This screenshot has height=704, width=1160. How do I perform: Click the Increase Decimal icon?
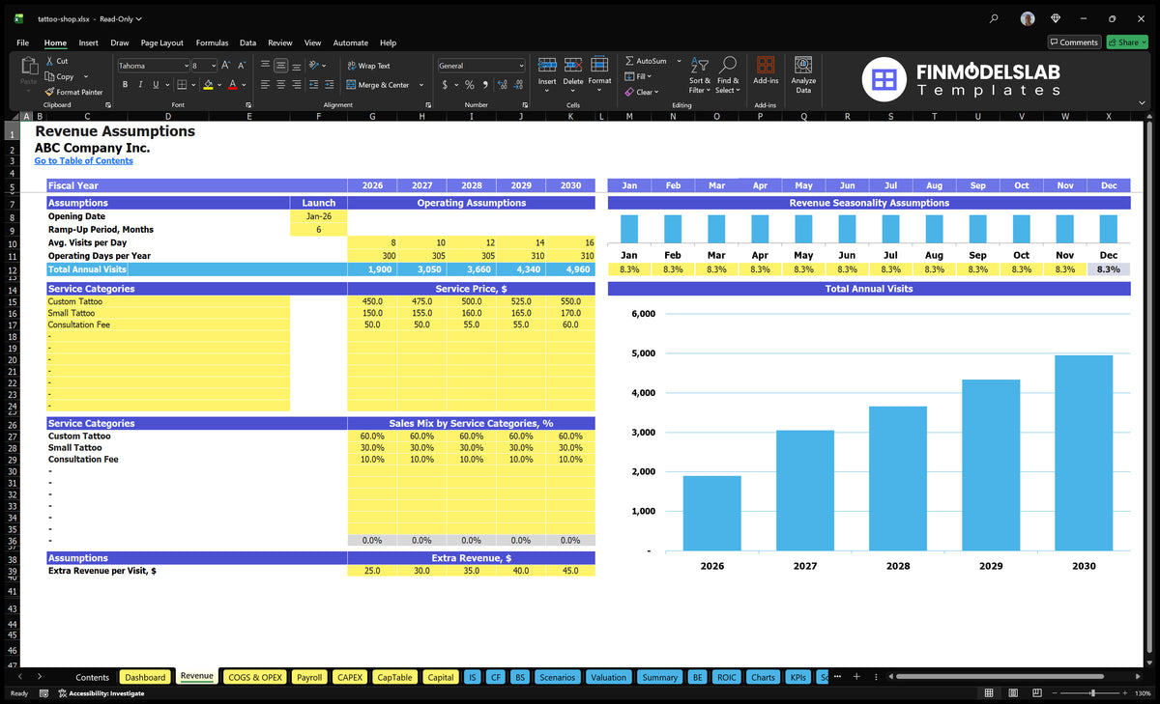click(x=501, y=85)
